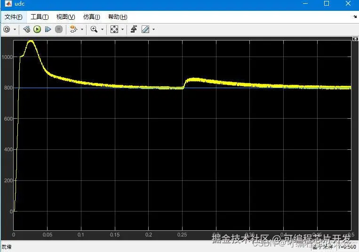The width and height of the screenshot is (359, 252).
Task: Expand the measurements dropdown arrow
Action: click(154, 29)
